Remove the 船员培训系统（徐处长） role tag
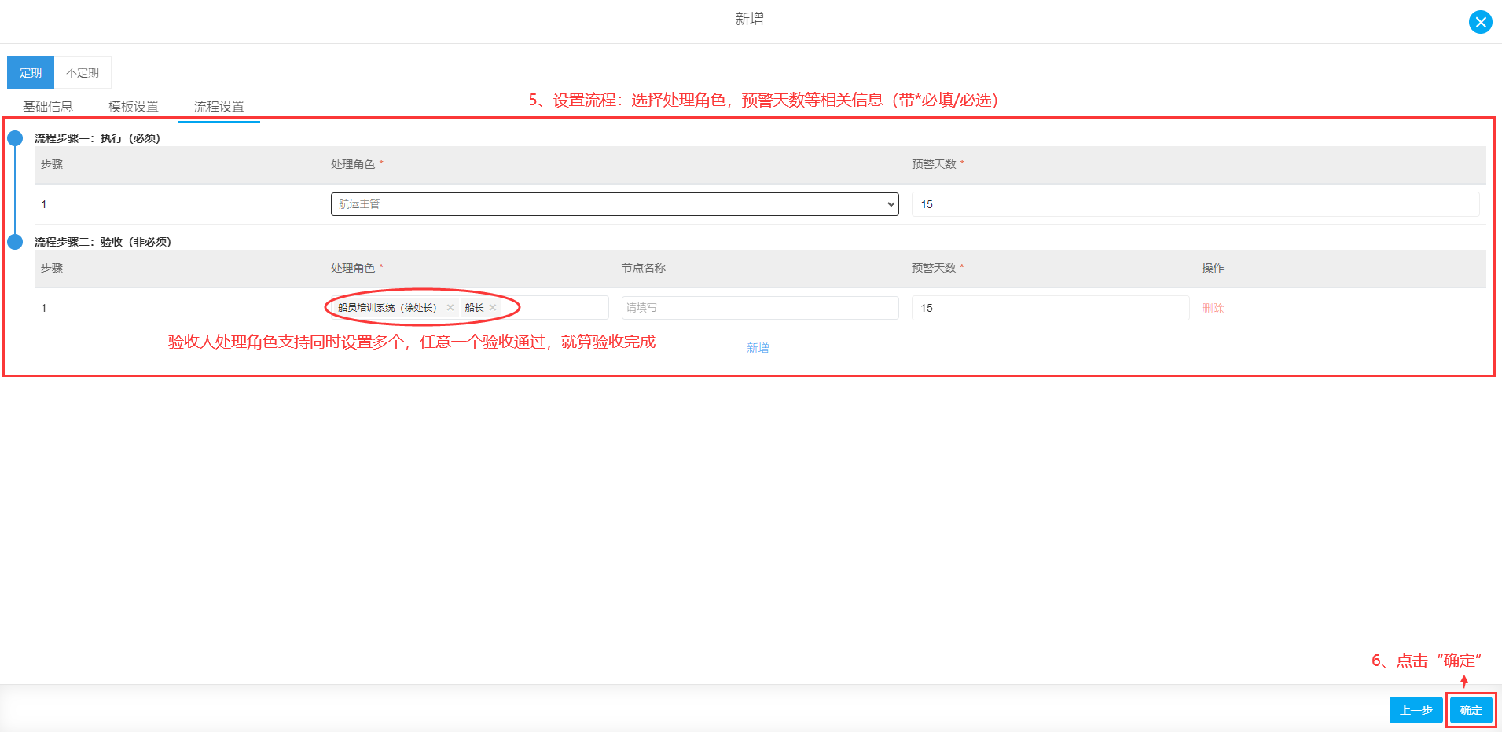 (x=450, y=308)
